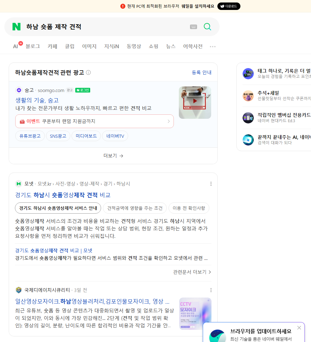This screenshot has width=311, height=342.
Task: Click the 미디어보드 chip
Action: [86, 136]
